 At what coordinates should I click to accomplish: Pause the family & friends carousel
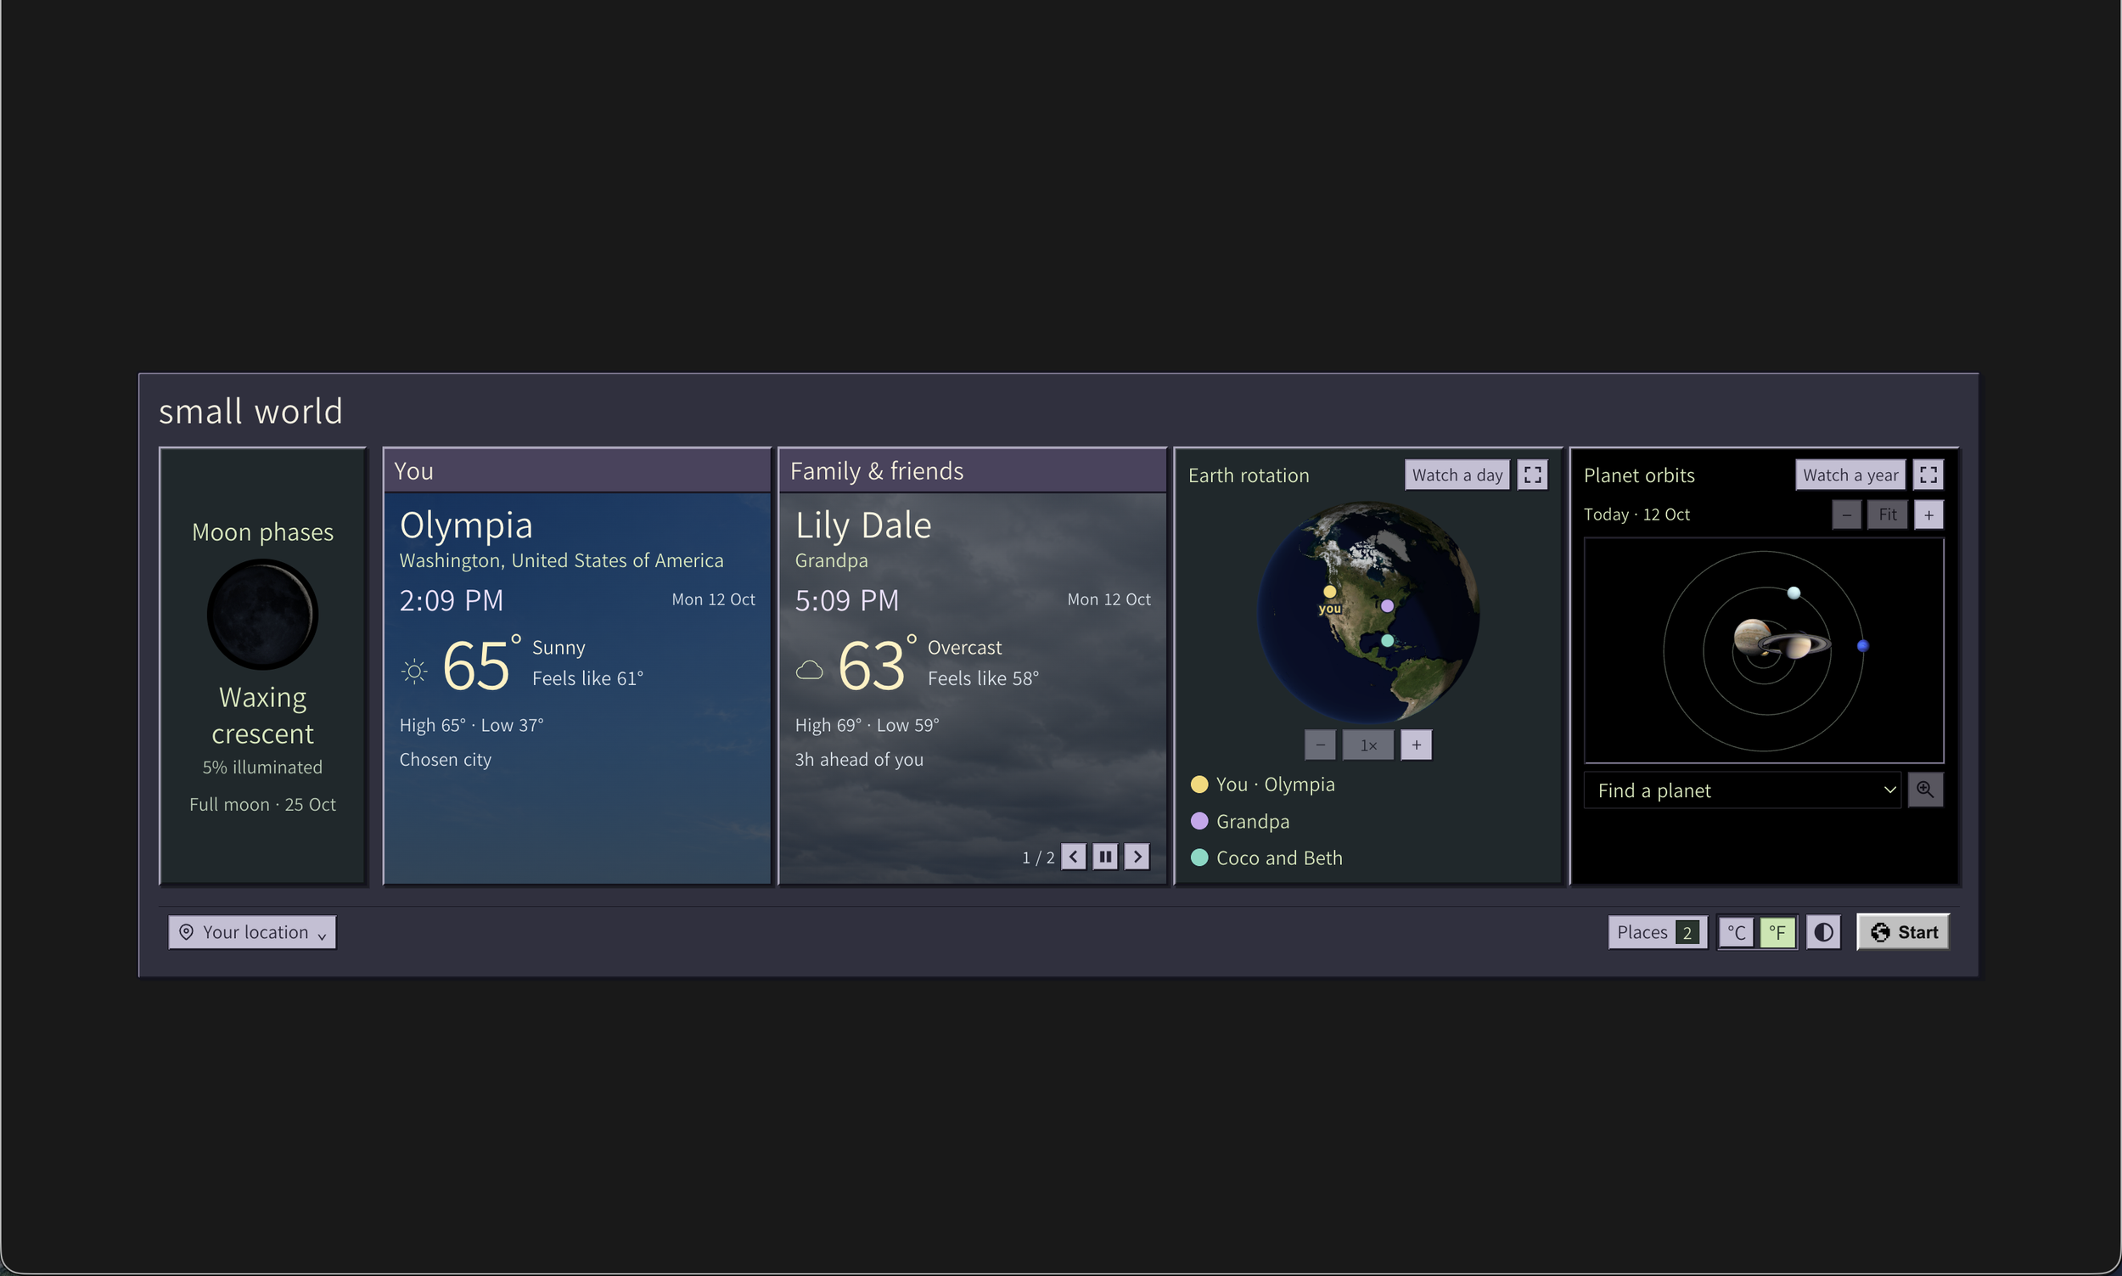(1105, 857)
